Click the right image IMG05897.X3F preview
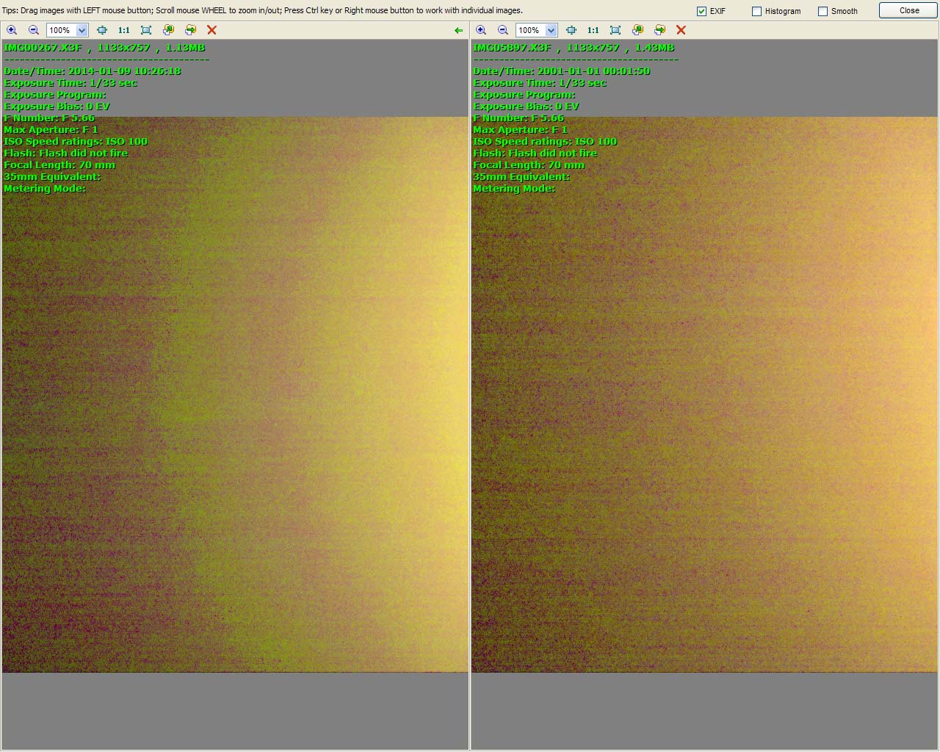The height and width of the screenshot is (752, 940). 705,394
